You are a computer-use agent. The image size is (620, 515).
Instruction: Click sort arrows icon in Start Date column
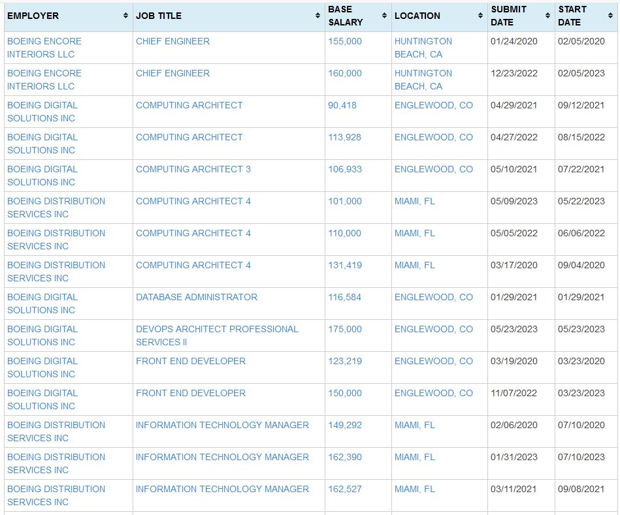pos(610,16)
